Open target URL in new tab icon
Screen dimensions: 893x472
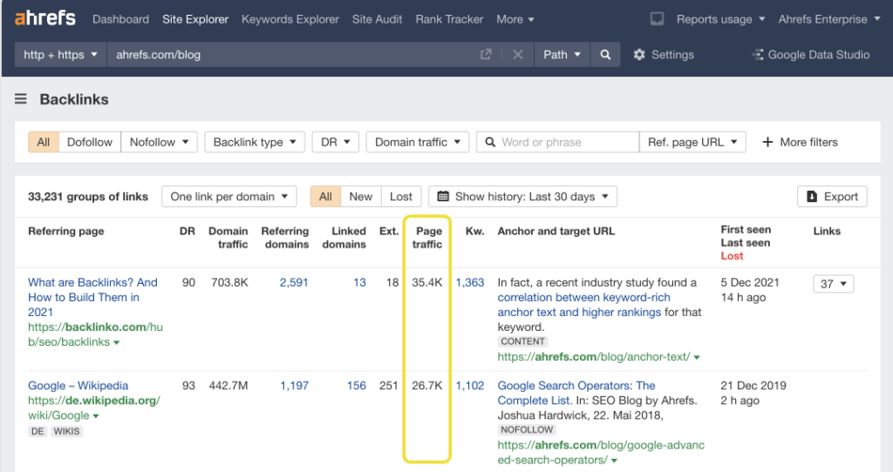tap(486, 55)
